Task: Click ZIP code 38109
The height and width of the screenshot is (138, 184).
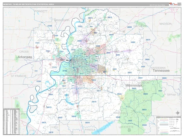Action: coord(64,71)
